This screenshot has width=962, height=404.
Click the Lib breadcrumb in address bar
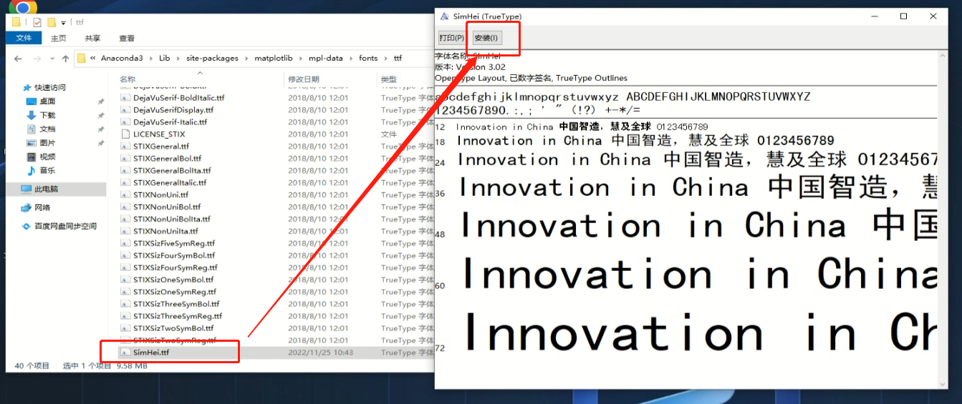pyautogui.click(x=165, y=59)
